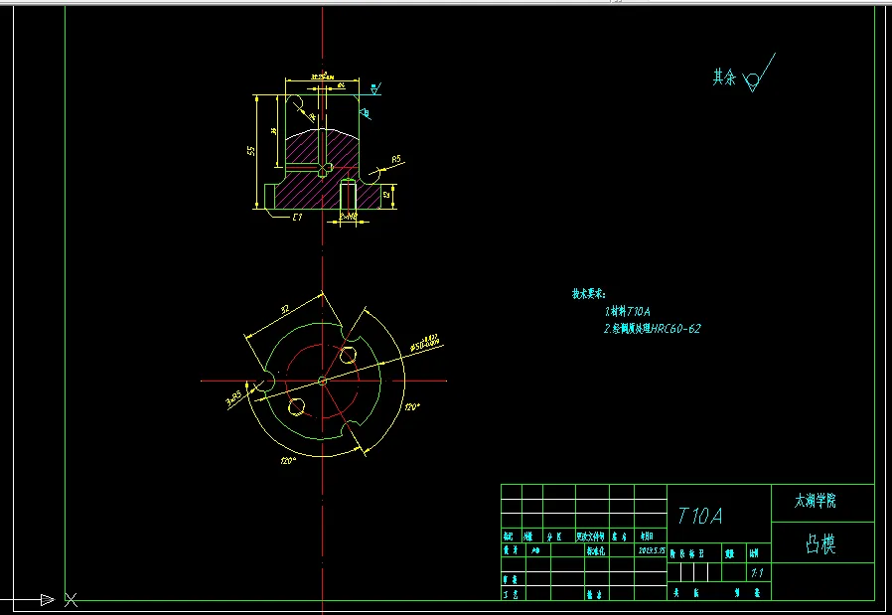Screen dimensions: 892x615
Task: Click the surface roughness symbol beside 其余
Action: click(x=758, y=73)
